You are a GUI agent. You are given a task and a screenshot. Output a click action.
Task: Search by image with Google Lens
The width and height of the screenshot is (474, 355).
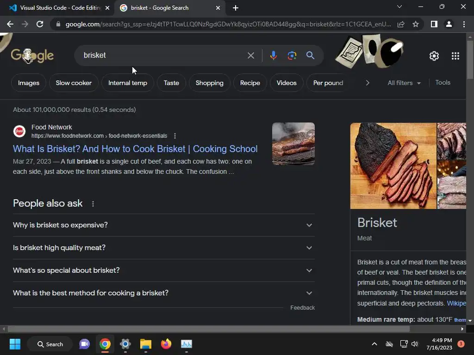tap(292, 55)
